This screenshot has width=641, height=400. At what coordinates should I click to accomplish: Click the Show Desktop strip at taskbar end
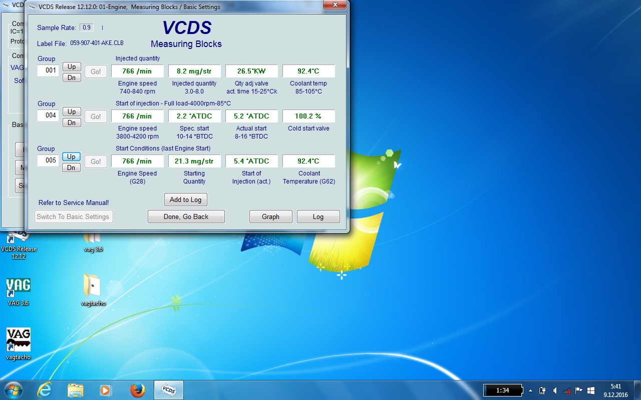click(x=637, y=390)
